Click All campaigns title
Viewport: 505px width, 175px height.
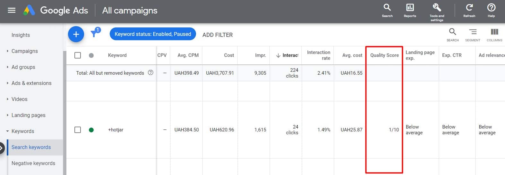[130, 11]
